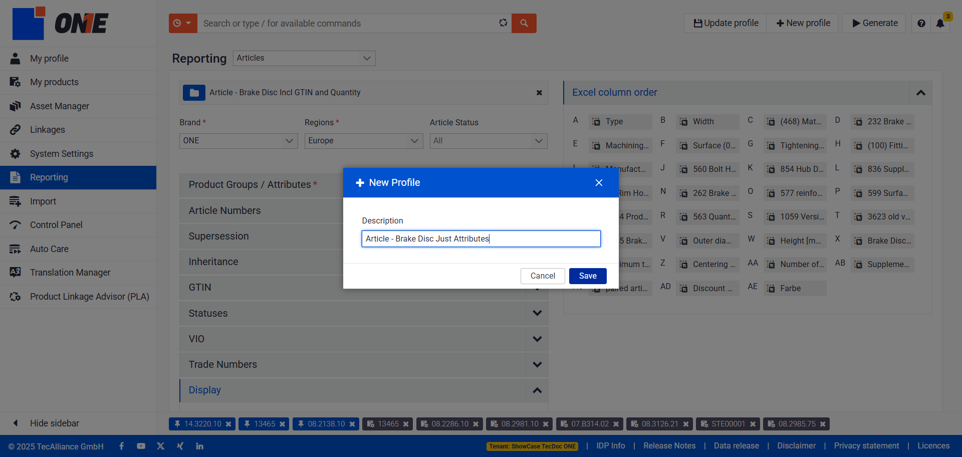Click the Facebook footer icon
Screen dimensions: 962x457
click(121, 446)
